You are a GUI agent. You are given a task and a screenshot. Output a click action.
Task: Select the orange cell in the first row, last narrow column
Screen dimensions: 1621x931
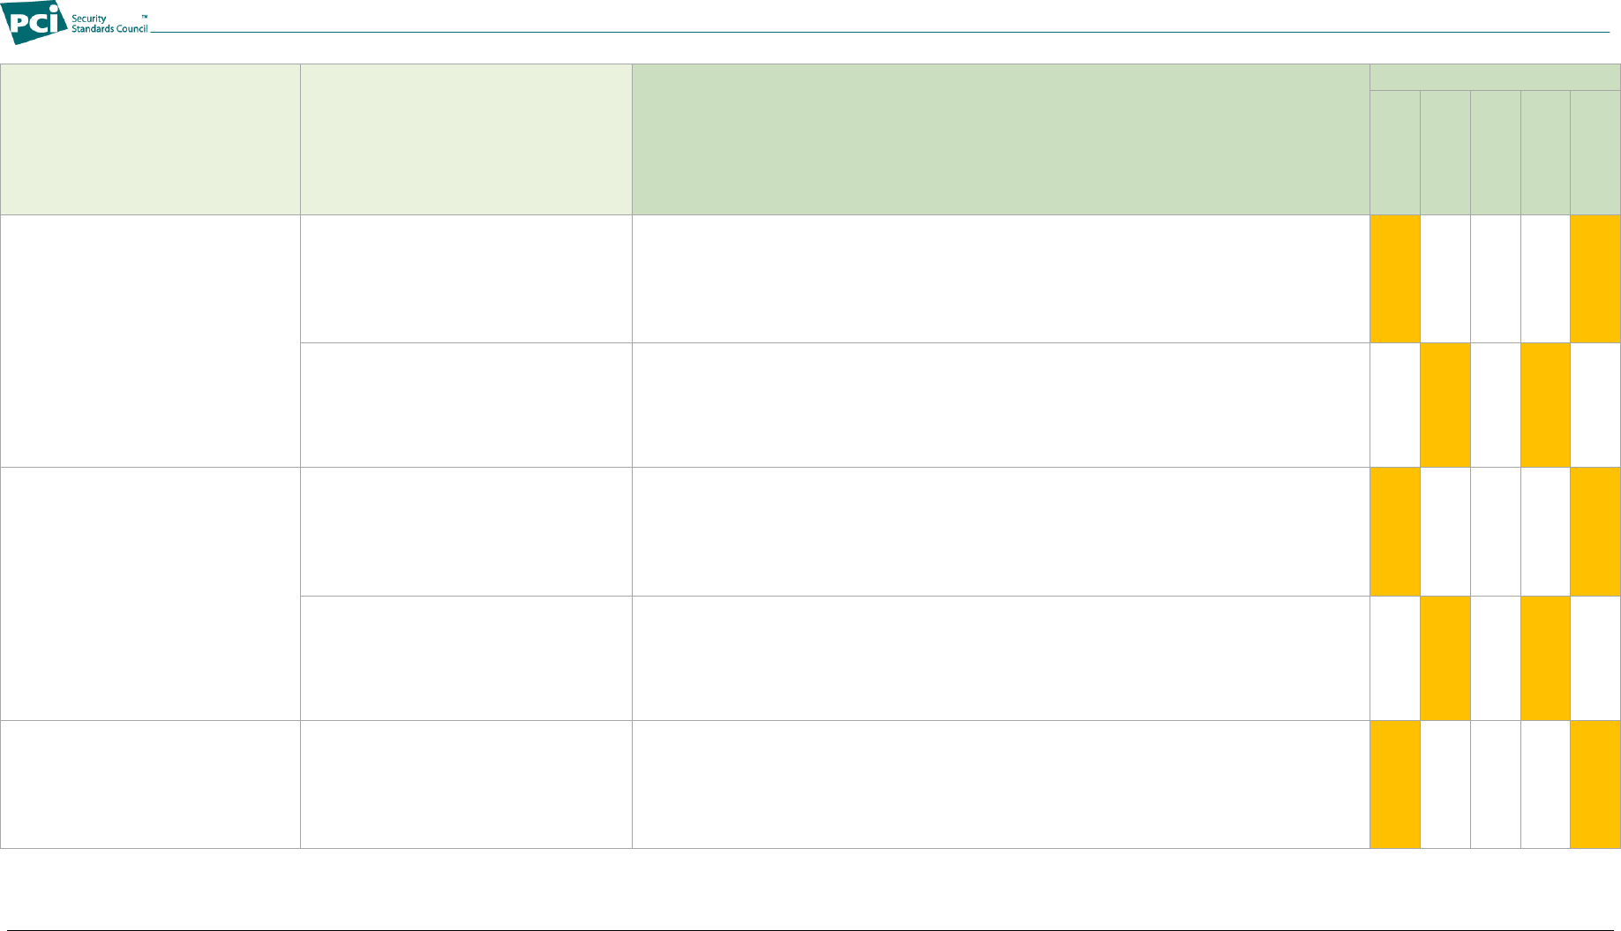(x=1595, y=279)
